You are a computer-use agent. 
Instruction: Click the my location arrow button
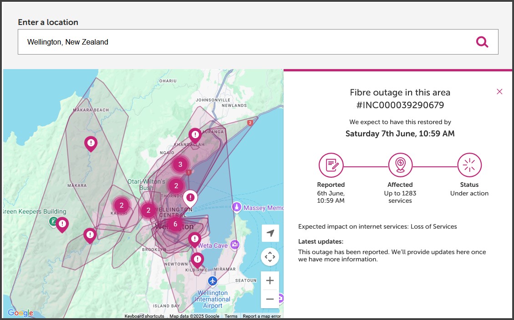[x=270, y=233]
